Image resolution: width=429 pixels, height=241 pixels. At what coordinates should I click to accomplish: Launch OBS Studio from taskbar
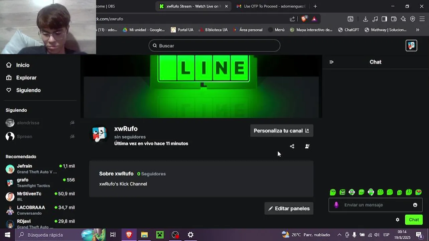pyautogui.click(x=175, y=235)
